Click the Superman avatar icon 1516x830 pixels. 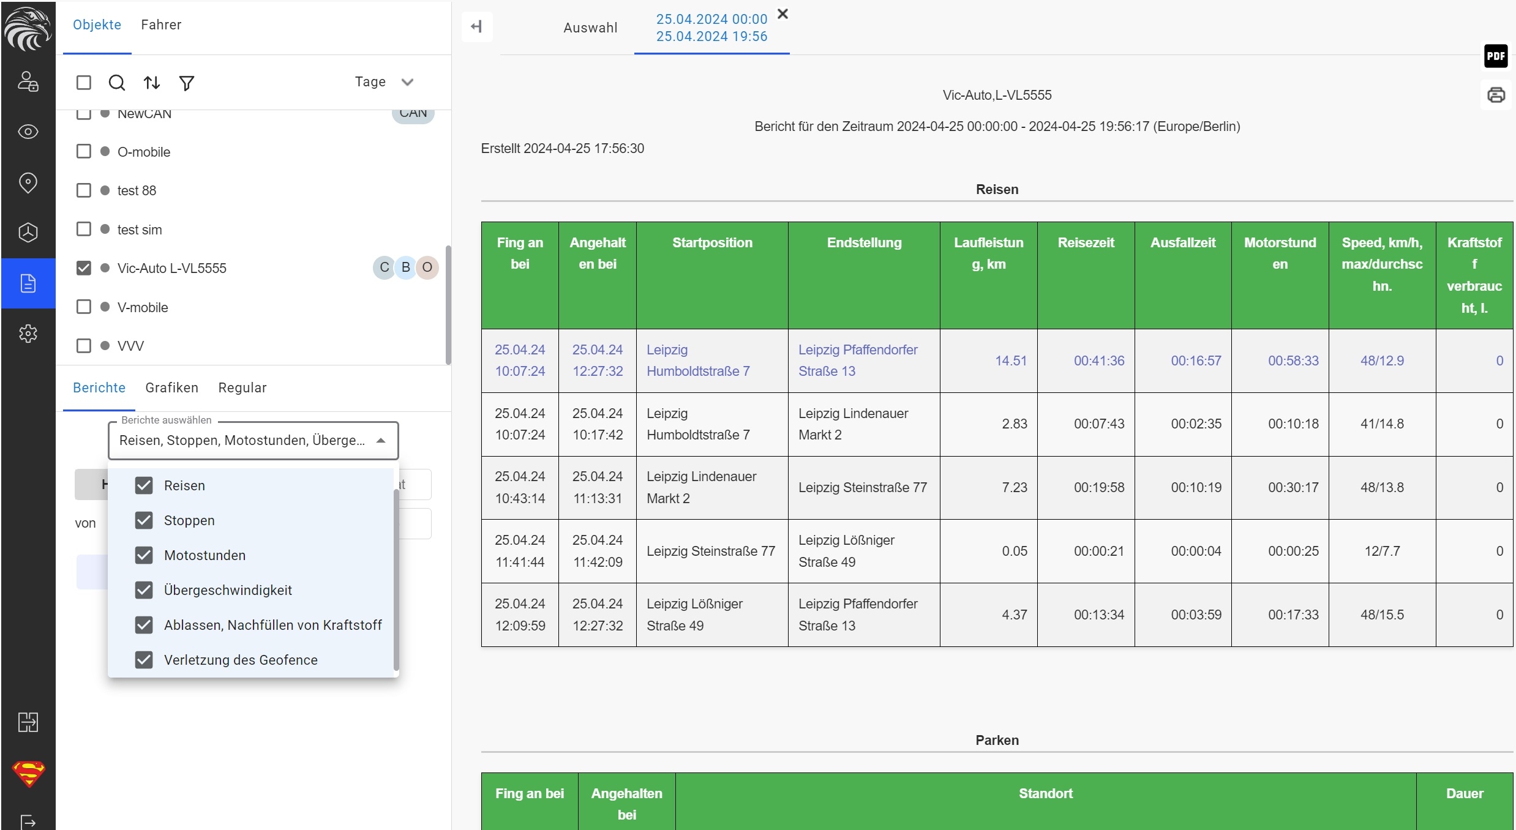pyautogui.click(x=29, y=774)
